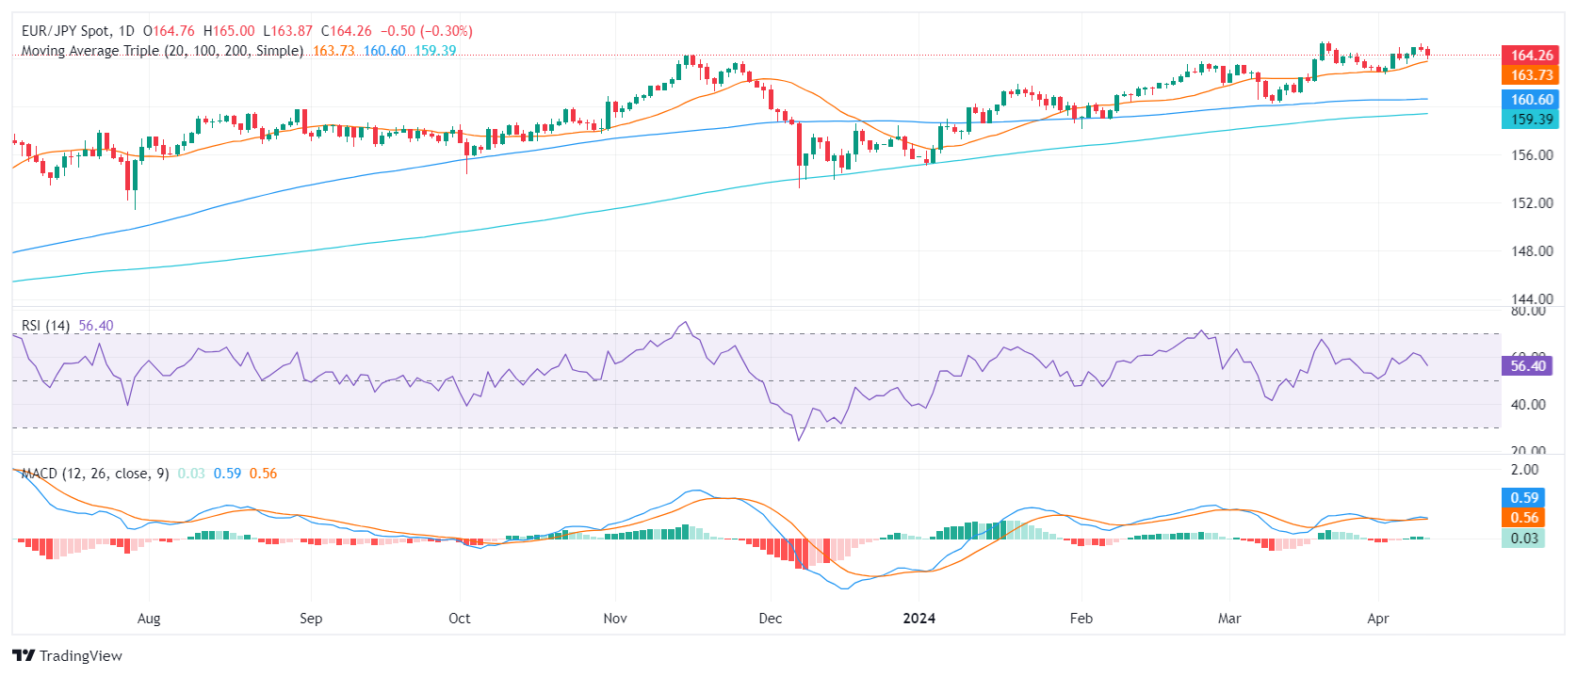Click the orange 163.73 moving average tag
The height and width of the screenshot is (676, 1577).
[x=1531, y=75]
